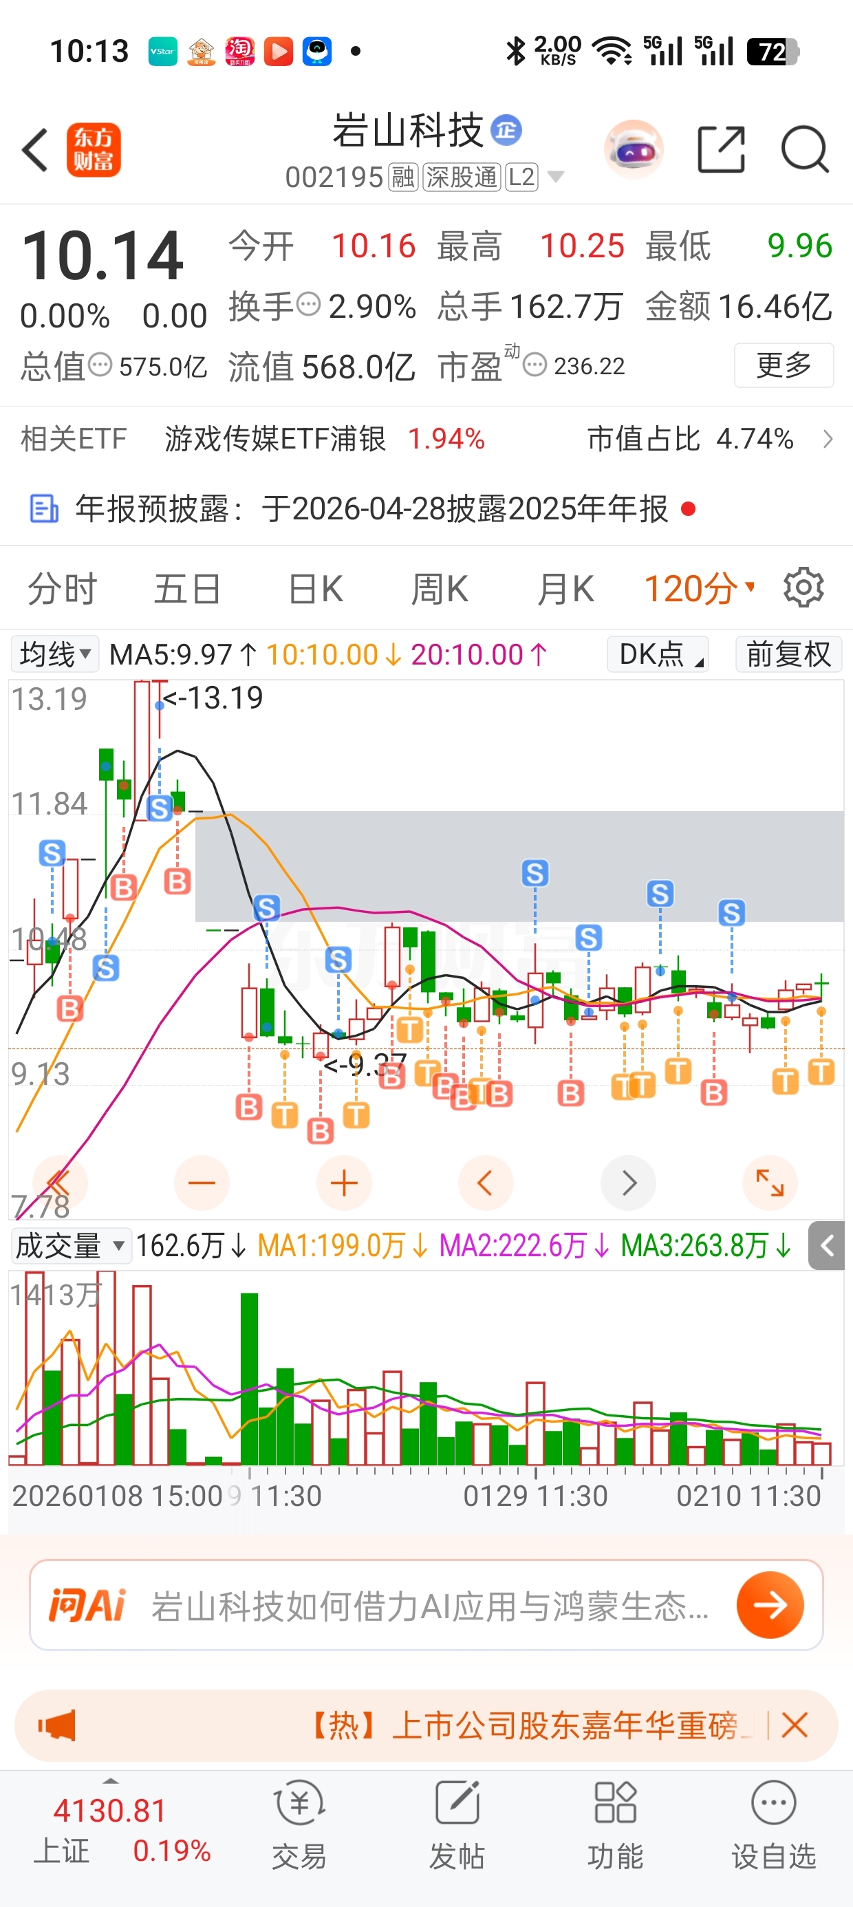Viewport: 853px width, 1907px height.
Task: Expand the side panel gray arrow
Action: (x=826, y=1246)
